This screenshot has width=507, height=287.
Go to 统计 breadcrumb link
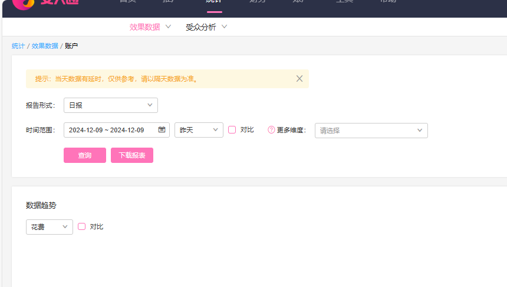point(18,46)
